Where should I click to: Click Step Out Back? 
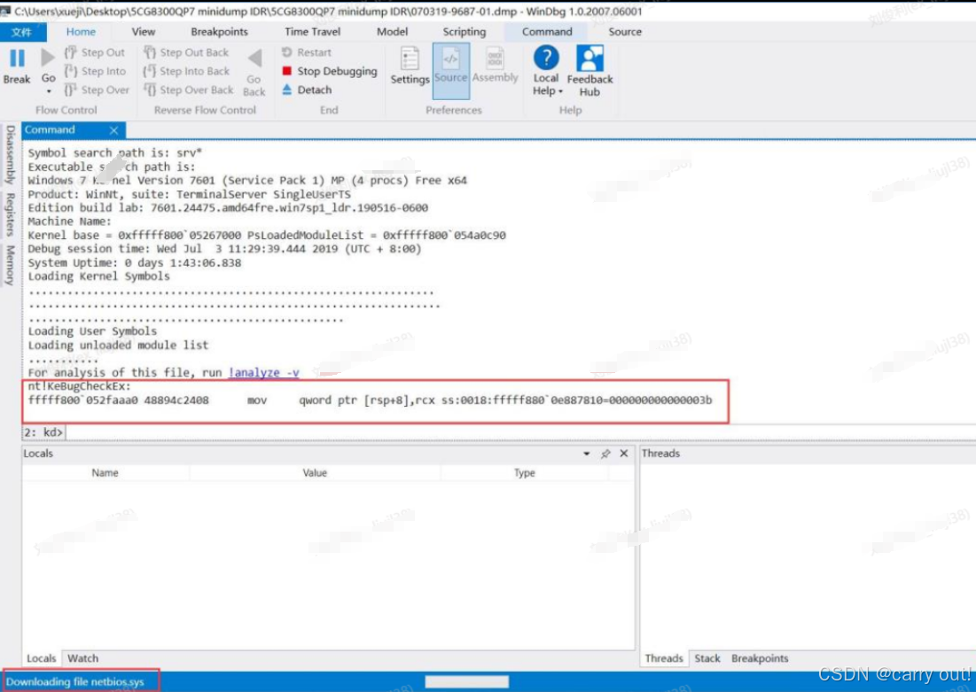(186, 52)
